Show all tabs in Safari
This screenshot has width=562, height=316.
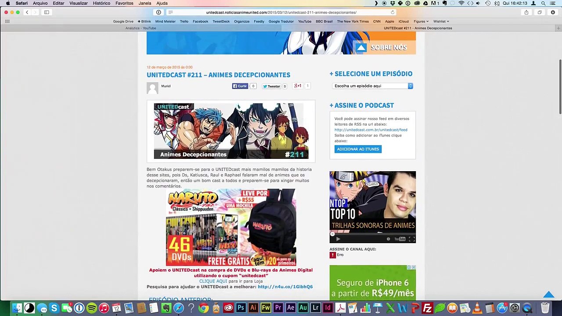[540, 12]
